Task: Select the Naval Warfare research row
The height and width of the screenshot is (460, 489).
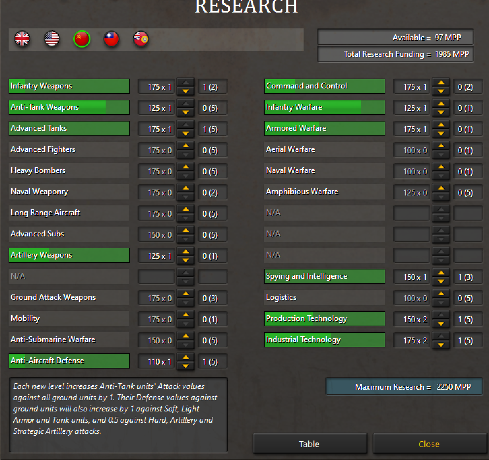Action: pos(325,171)
